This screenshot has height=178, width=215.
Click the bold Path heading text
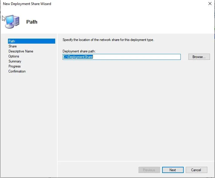[32, 22]
